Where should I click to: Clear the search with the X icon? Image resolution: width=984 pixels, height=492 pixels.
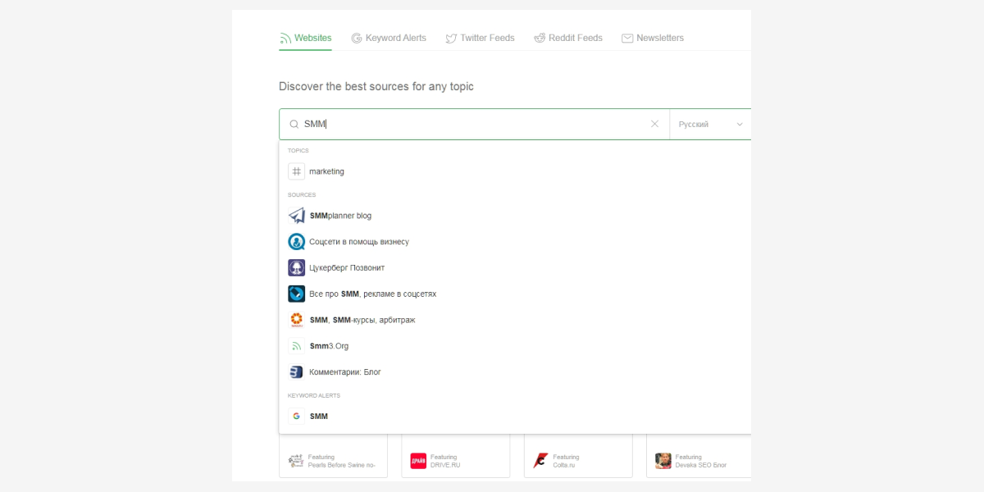pos(654,124)
